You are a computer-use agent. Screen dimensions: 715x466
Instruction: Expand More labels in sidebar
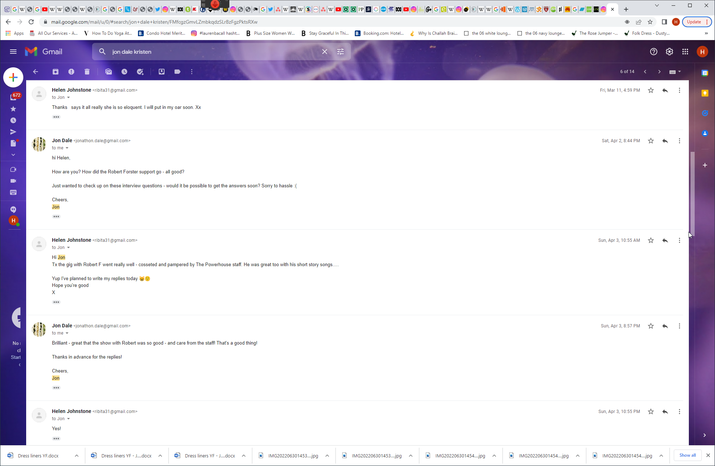(13, 155)
